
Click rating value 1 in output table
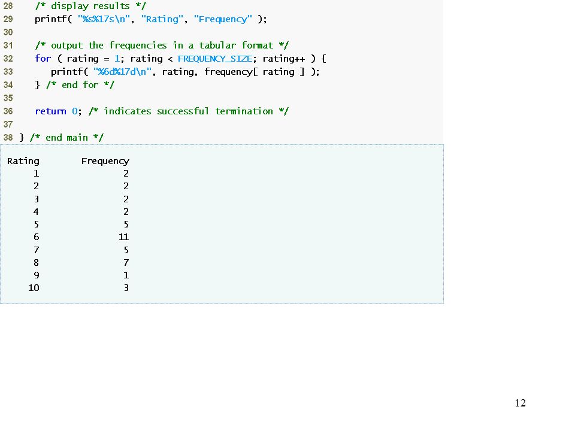point(37,174)
